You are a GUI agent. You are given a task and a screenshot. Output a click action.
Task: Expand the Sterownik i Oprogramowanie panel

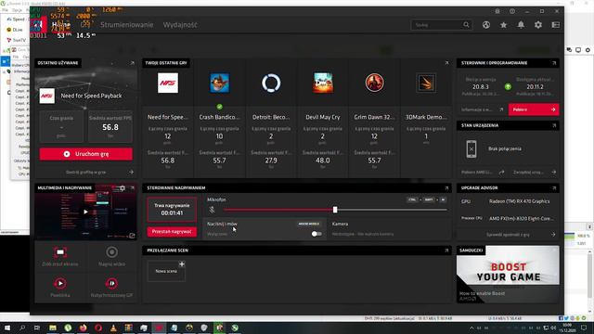[554, 63]
